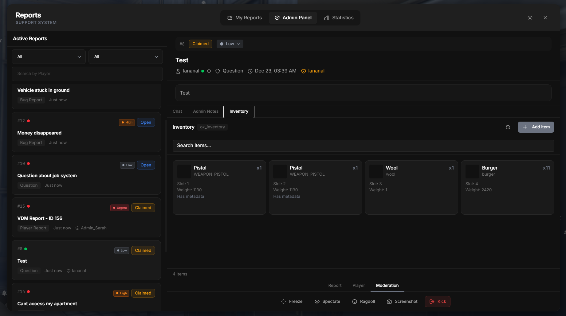Take a Screenshot of the player
Viewport: 566px width, 316px height.
402,302
